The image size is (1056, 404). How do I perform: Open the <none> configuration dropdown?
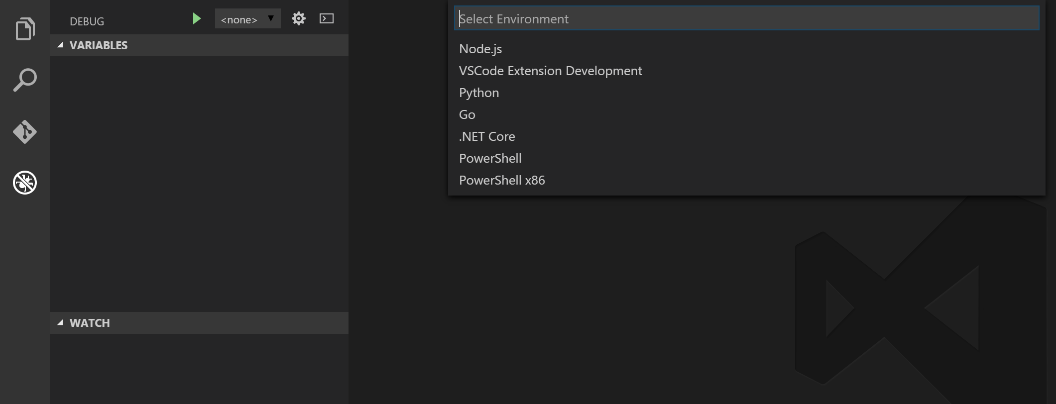coord(248,19)
